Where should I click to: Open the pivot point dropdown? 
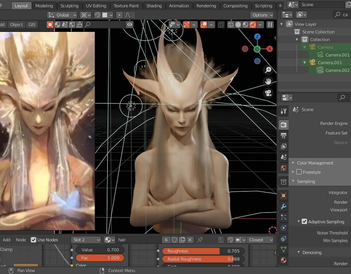[x=86, y=15]
